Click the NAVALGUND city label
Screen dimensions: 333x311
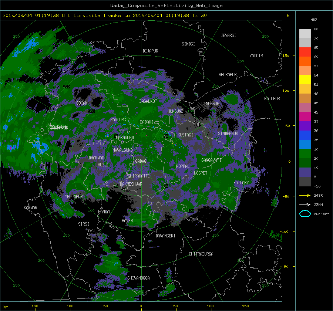click(x=122, y=150)
